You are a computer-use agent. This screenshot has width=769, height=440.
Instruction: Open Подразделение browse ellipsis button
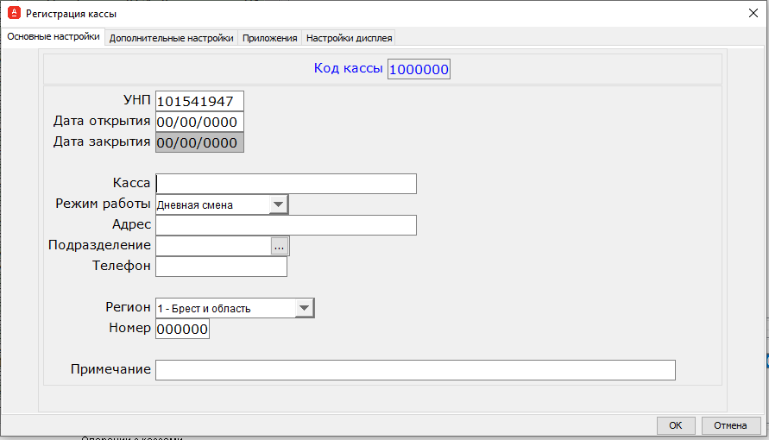point(279,246)
